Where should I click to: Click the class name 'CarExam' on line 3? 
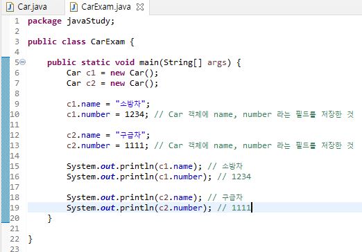click(x=107, y=42)
